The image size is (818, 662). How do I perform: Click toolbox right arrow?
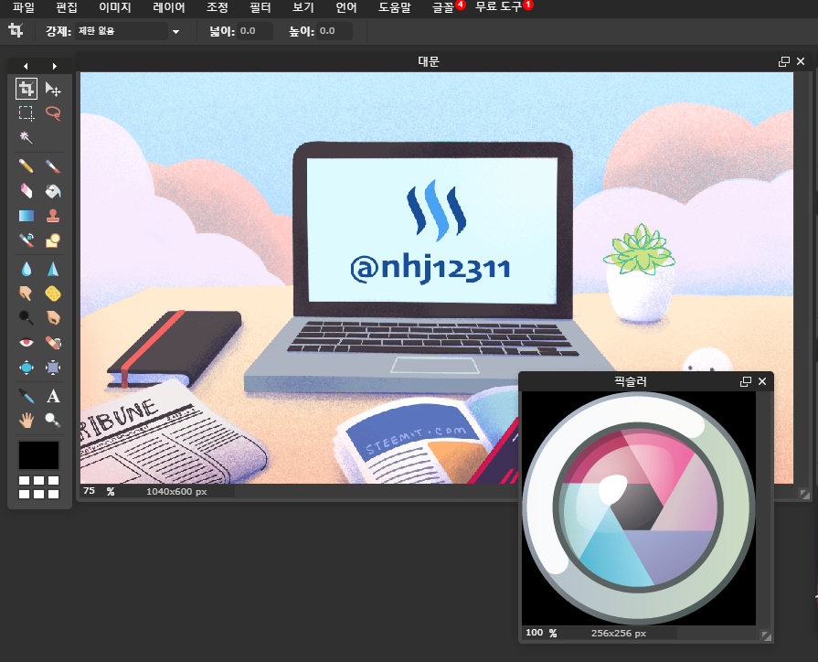(54, 66)
